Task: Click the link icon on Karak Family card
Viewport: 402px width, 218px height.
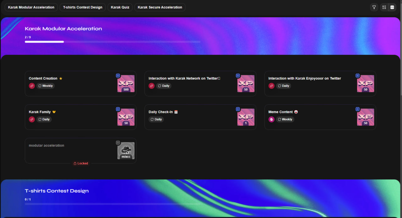Action: tap(32, 119)
